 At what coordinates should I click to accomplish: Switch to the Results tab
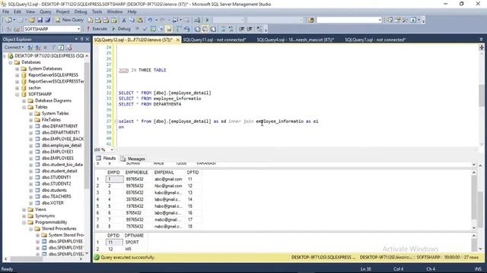(x=107, y=158)
